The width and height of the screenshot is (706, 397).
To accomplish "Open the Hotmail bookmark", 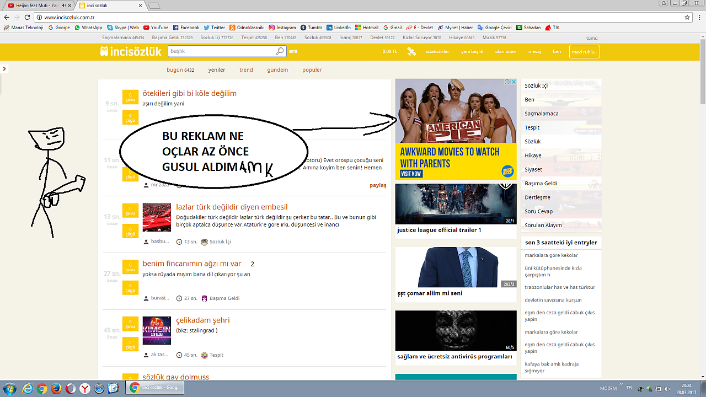I will [367, 28].
